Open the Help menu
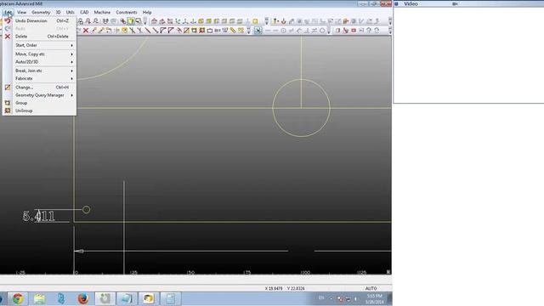Viewport: 544px width, 306px height. point(147,12)
